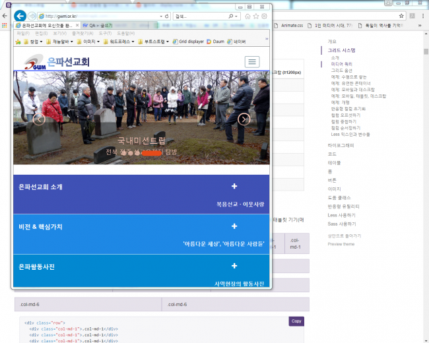
Task: Open Grid displayer favorite
Action: coord(188,42)
